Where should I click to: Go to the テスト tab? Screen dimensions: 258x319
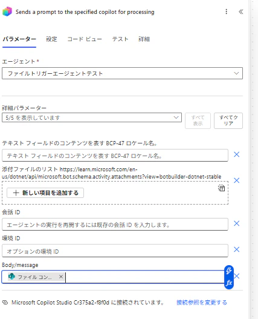120,39
